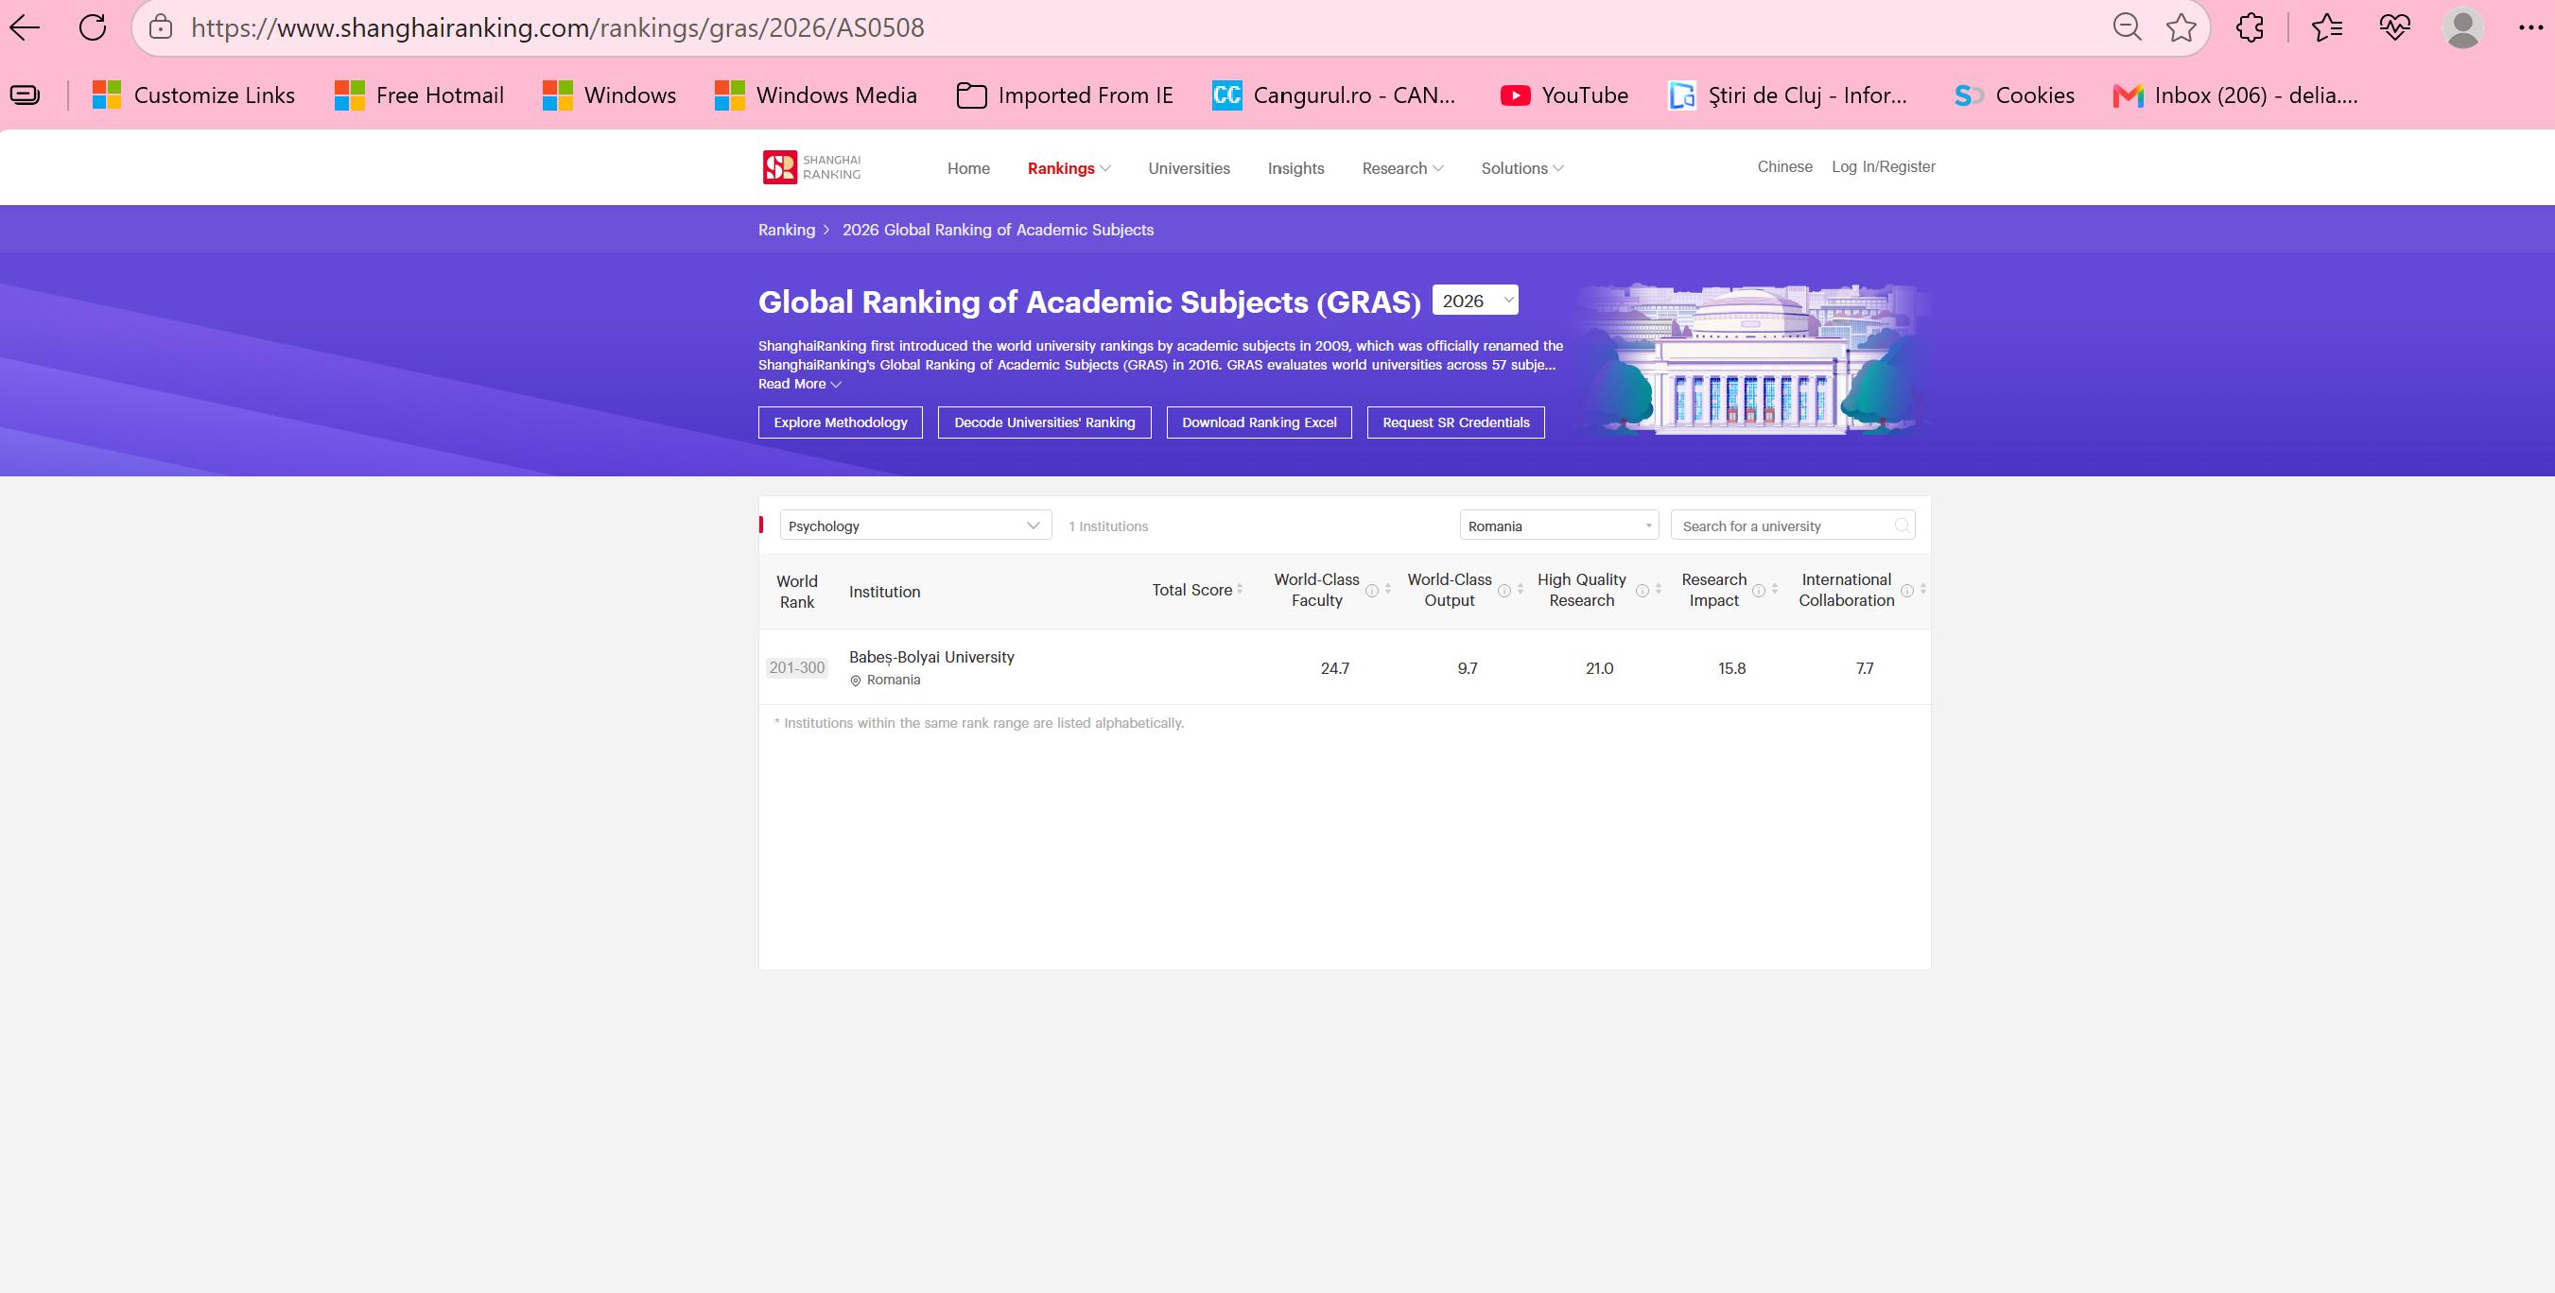Viewport: 2555px width, 1293px height.
Task: Go back using the browser back arrow
Action: pyautogui.click(x=25, y=27)
